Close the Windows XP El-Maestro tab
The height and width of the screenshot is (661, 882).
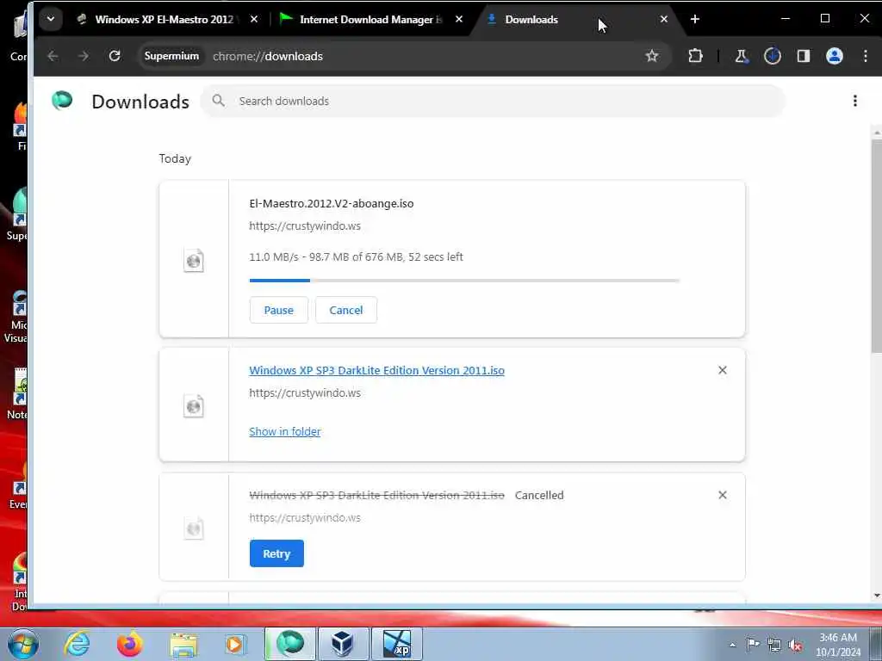254,19
